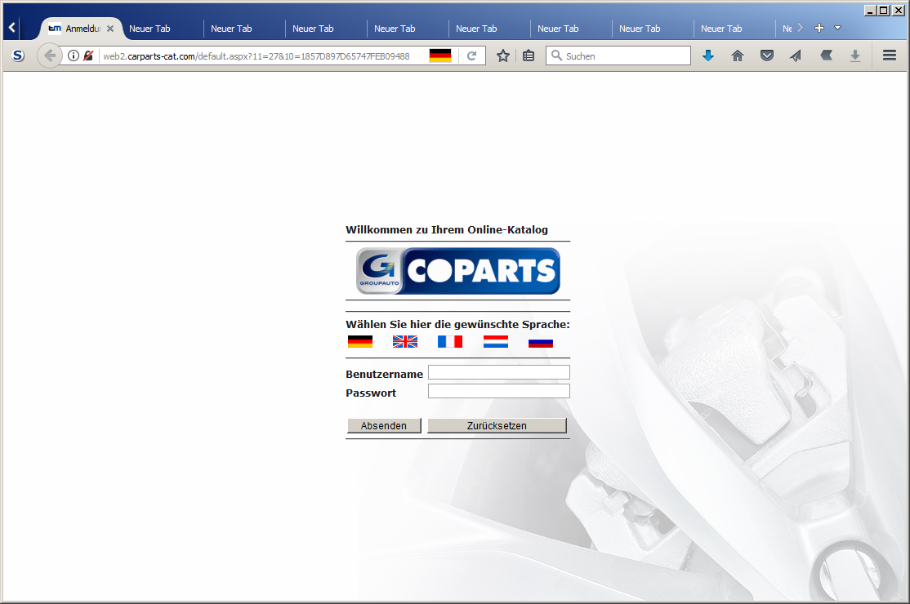Go to the home page icon

[738, 56]
